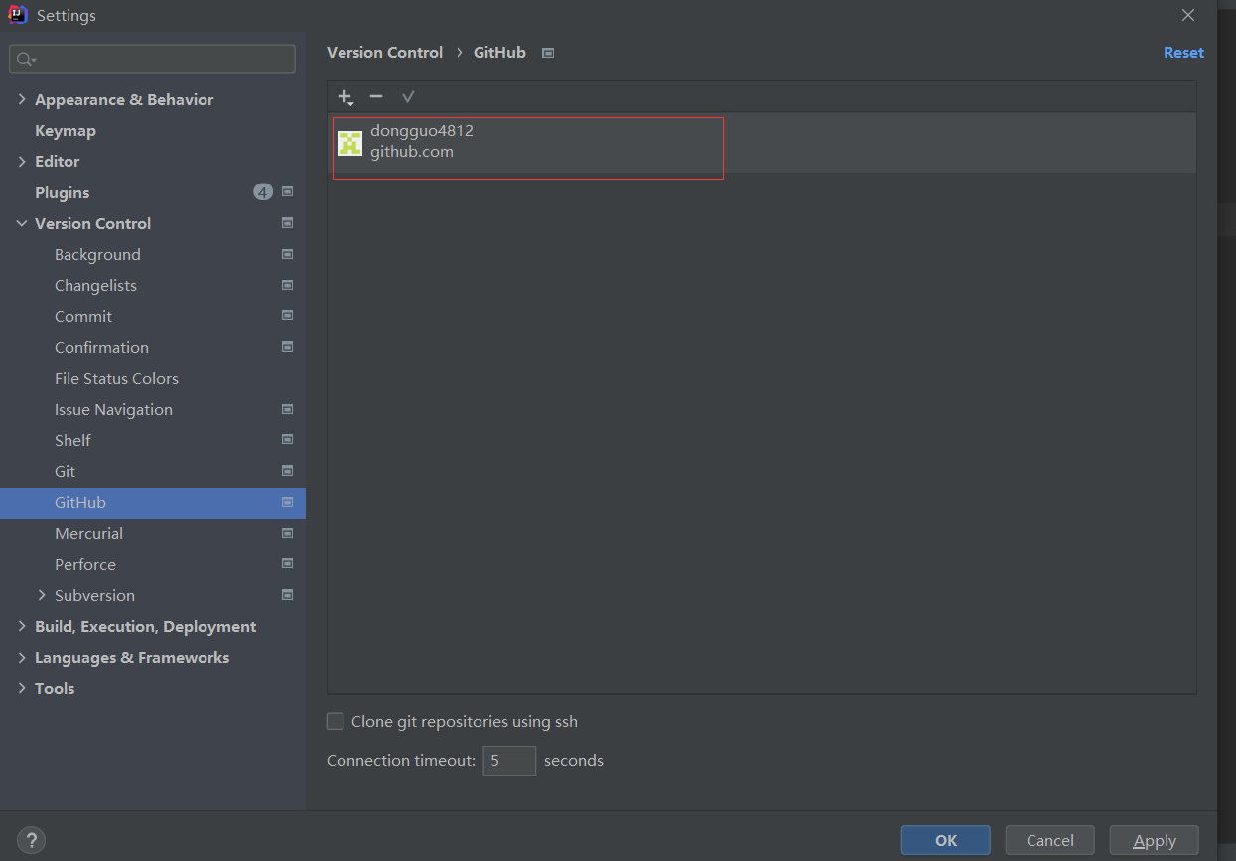Collapse the Version Control section
This screenshot has height=861, width=1236.
pyautogui.click(x=22, y=223)
